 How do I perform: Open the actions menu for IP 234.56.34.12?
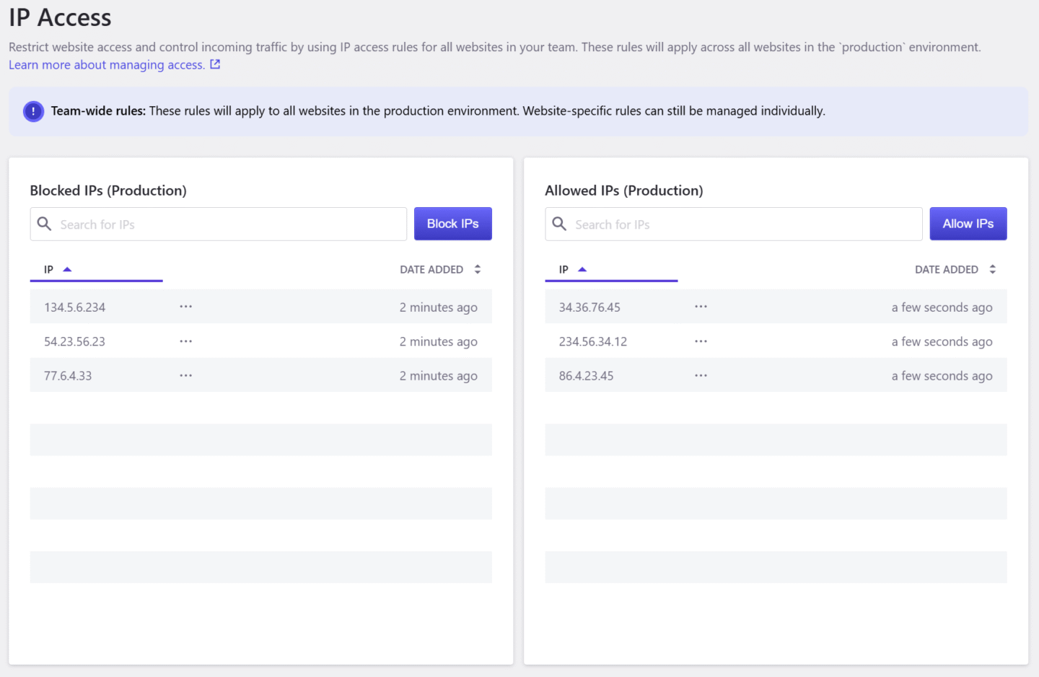pos(701,341)
